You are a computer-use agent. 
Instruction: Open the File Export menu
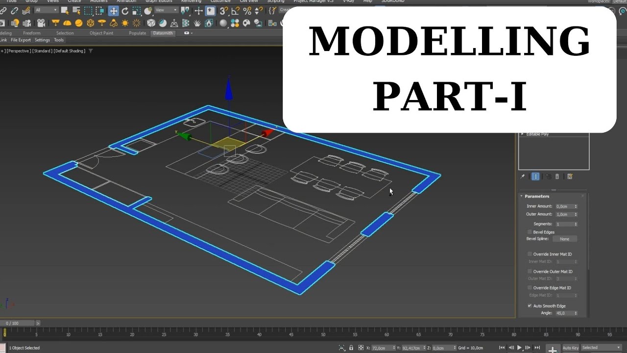coord(21,40)
